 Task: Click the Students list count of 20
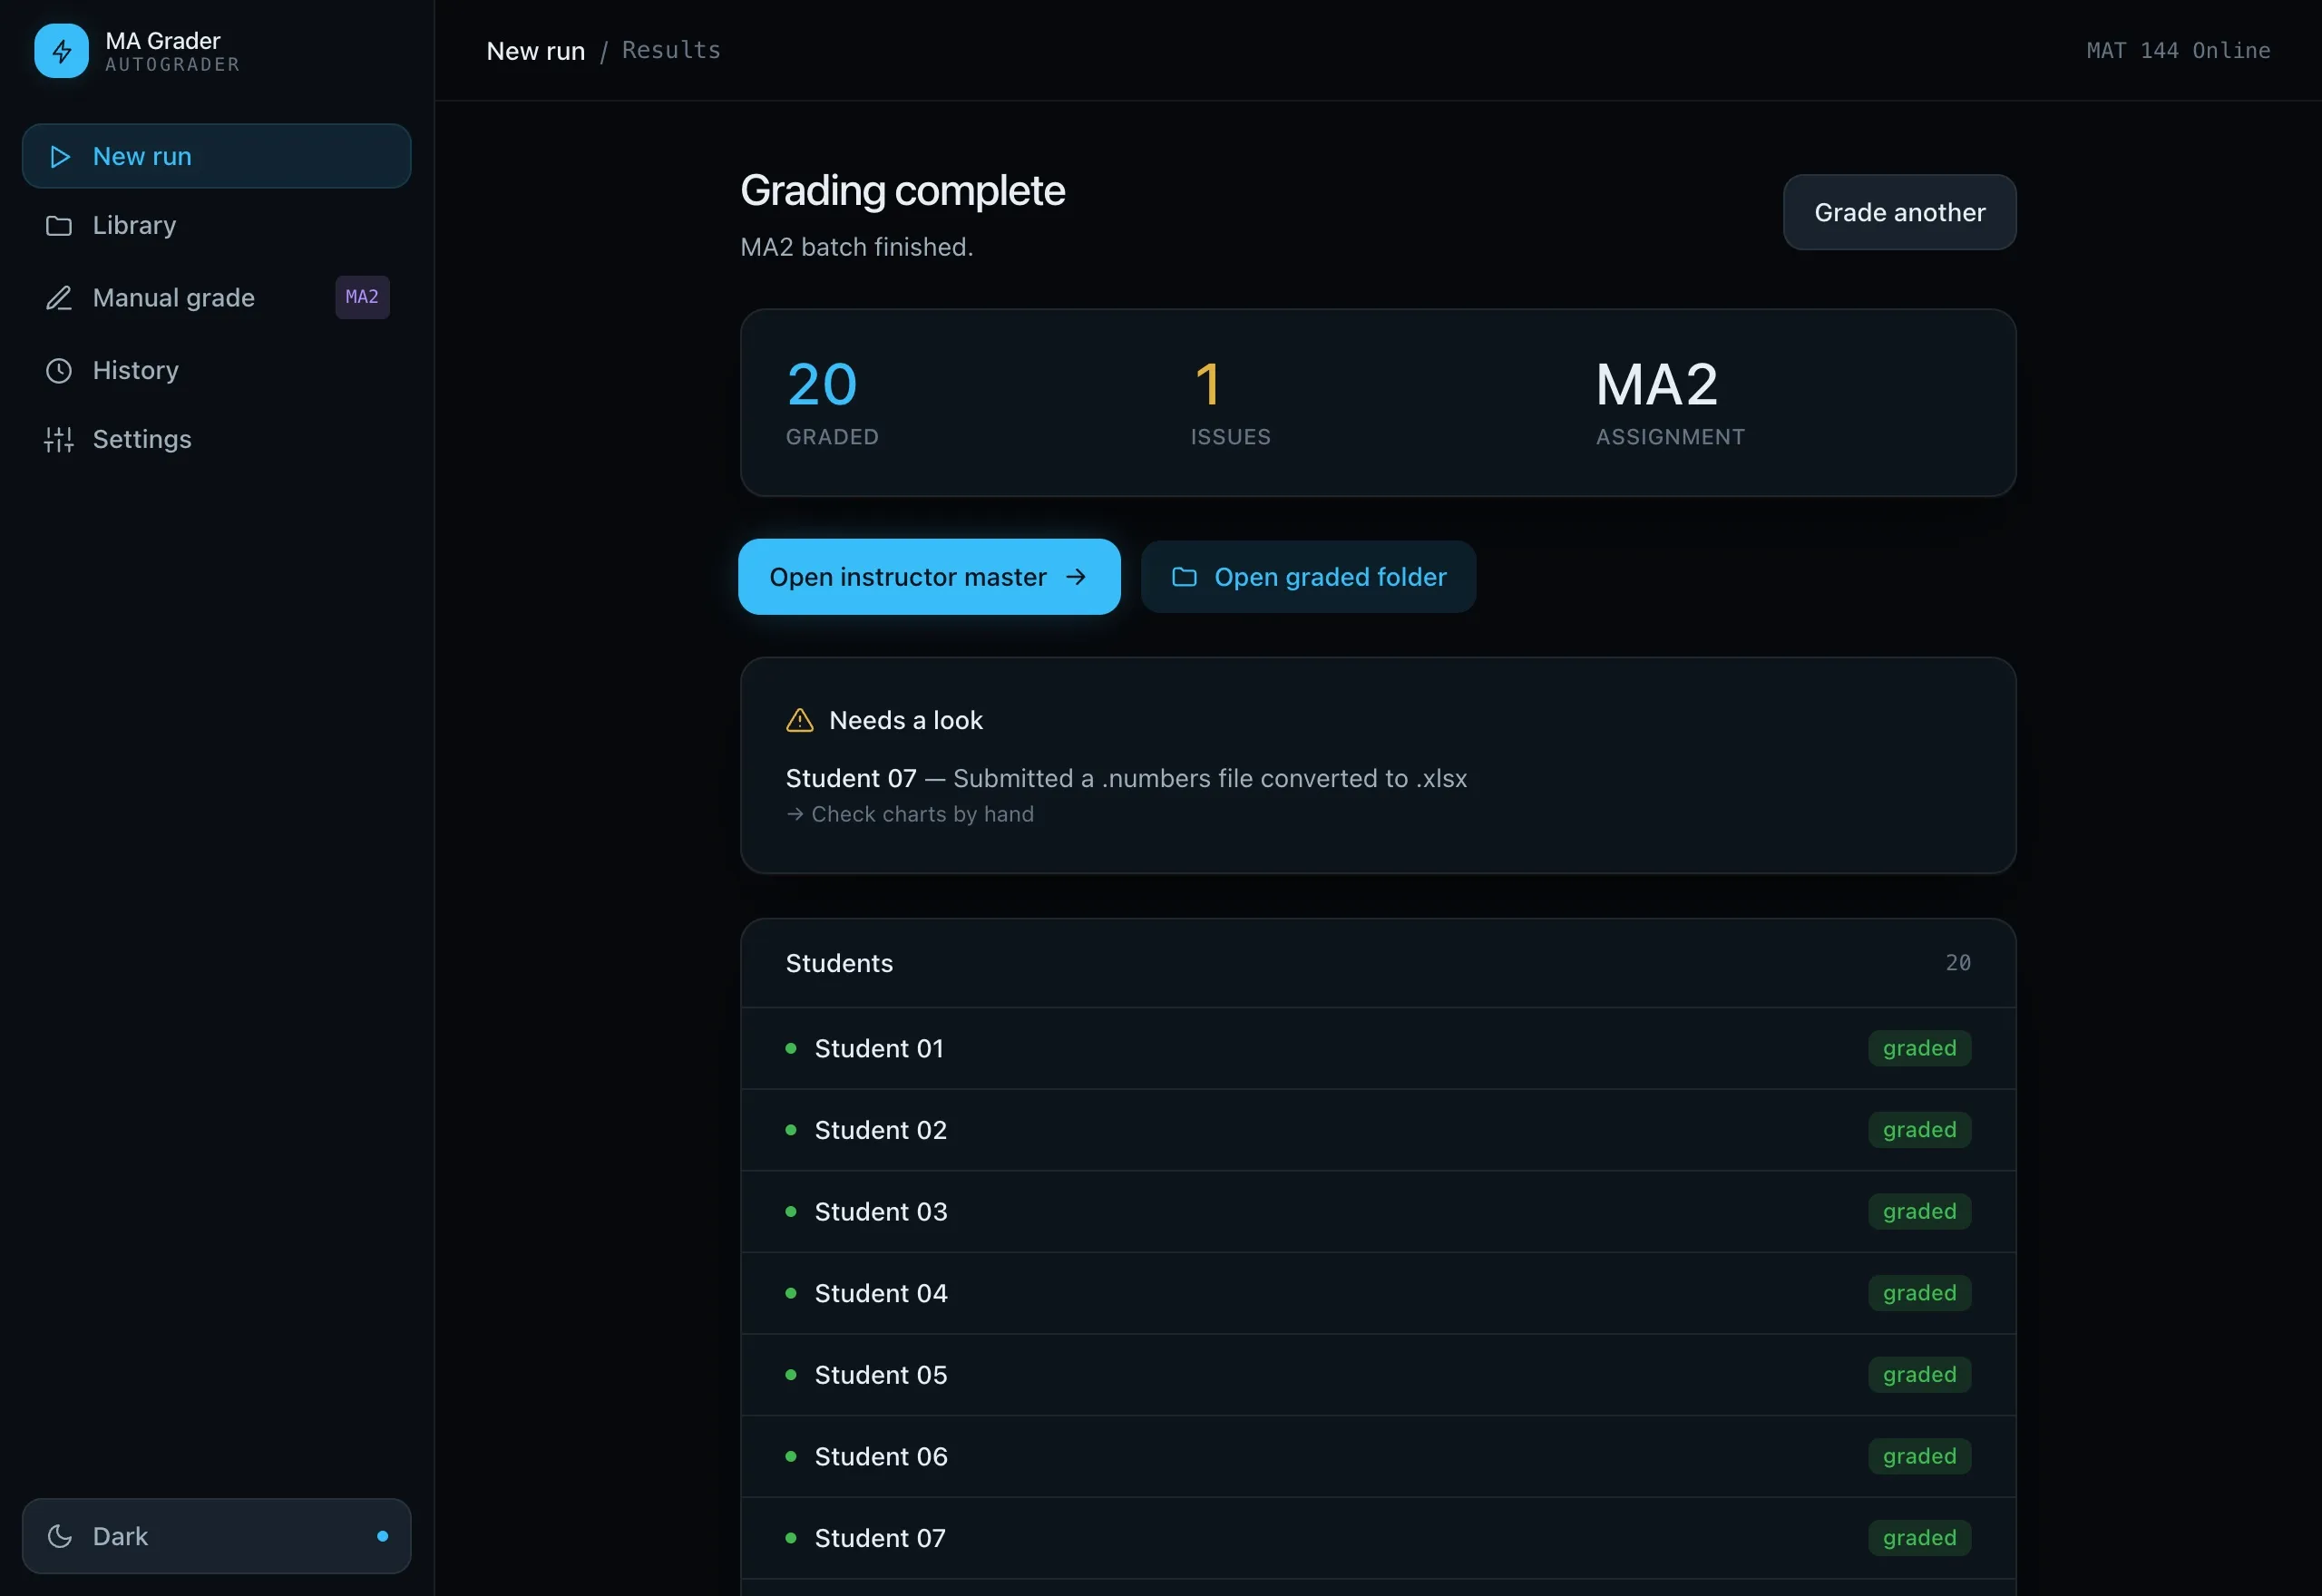pyautogui.click(x=1958, y=963)
